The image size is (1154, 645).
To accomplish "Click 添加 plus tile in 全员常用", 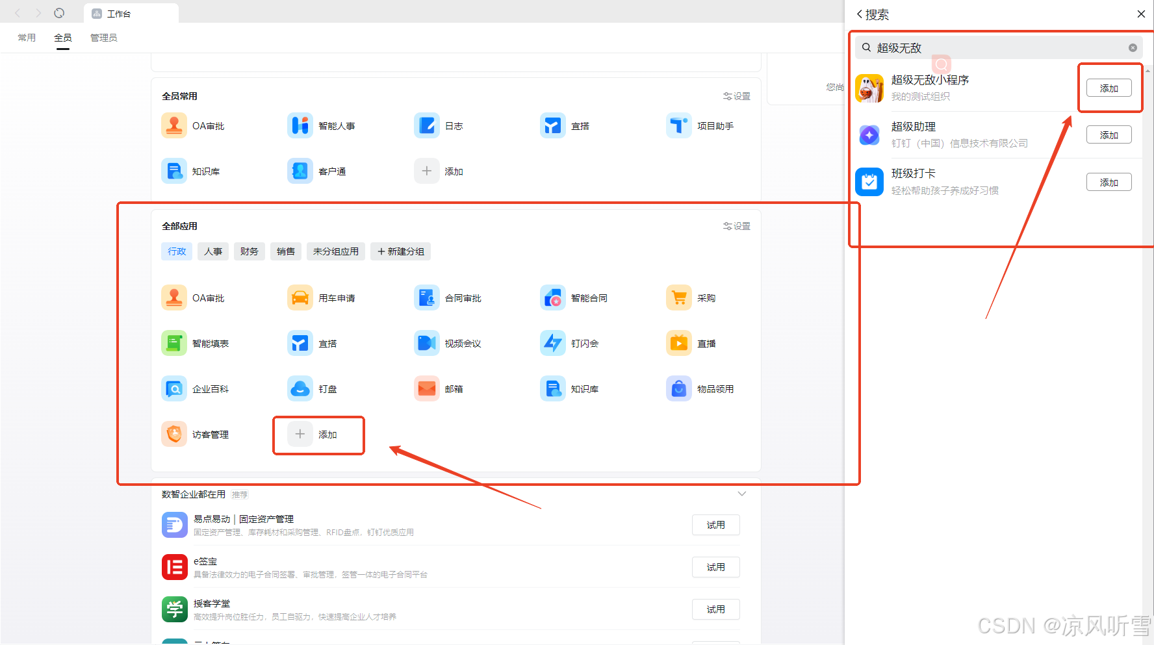I will [x=426, y=171].
